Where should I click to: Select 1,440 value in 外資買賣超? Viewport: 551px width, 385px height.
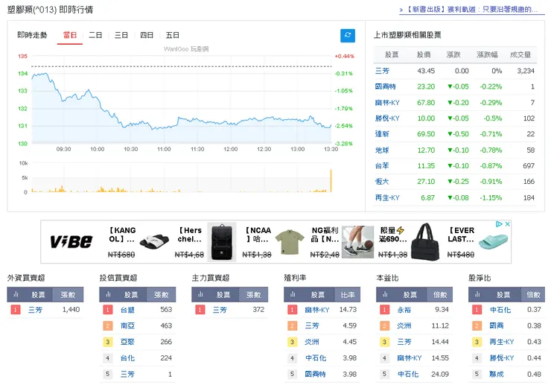pos(71,310)
